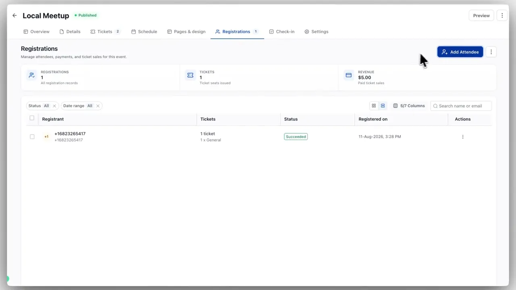
Task: Remove the Status filter with its X
Action: [54, 106]
